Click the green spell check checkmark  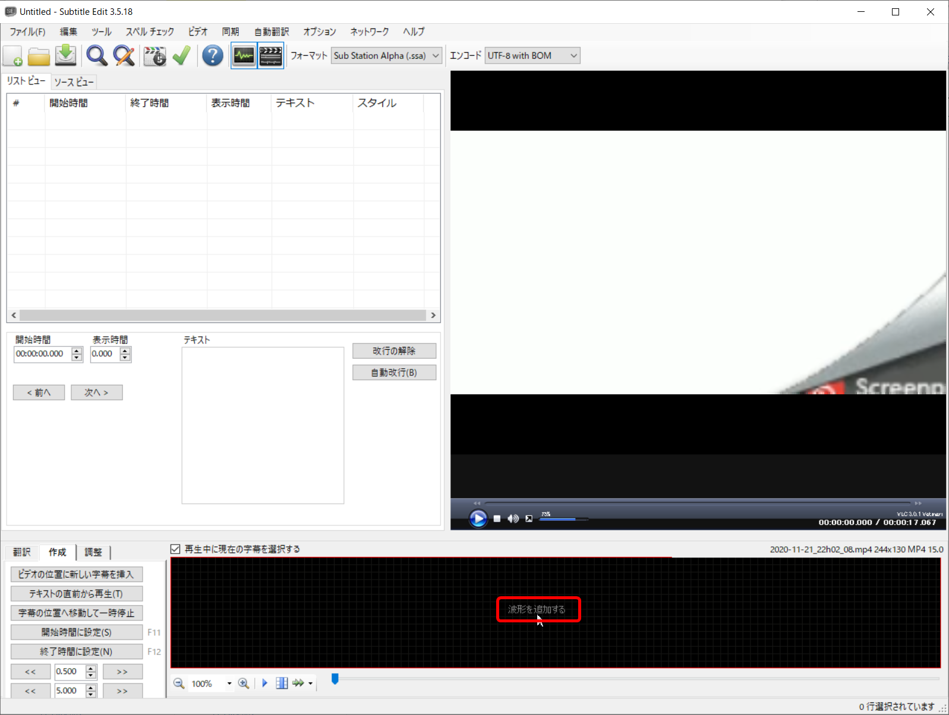tap(181, 56)
